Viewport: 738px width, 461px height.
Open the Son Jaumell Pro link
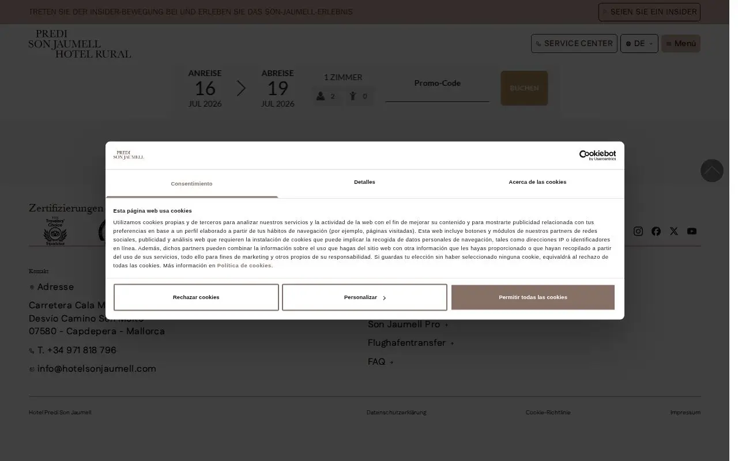click(408, 324)
